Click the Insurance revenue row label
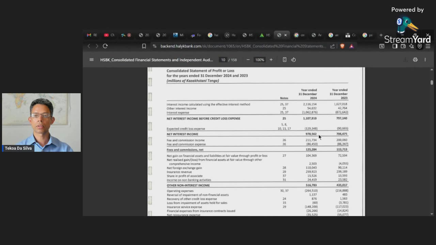Image resolution: width=436 pixels, height=245 pixels. tap(179, 172)
